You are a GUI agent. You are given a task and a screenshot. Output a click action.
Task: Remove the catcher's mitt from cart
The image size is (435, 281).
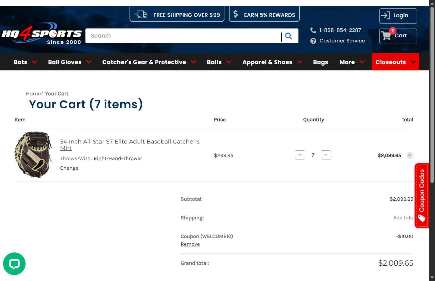tap(410, 155)
